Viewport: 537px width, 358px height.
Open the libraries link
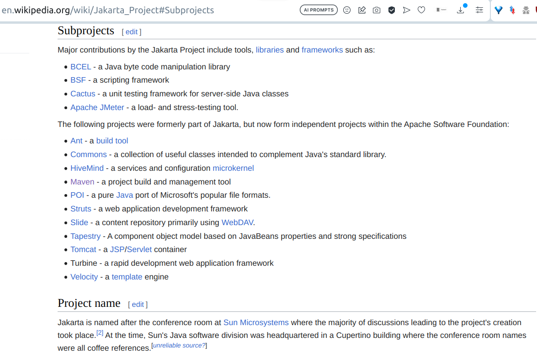[x=270, y=50]
